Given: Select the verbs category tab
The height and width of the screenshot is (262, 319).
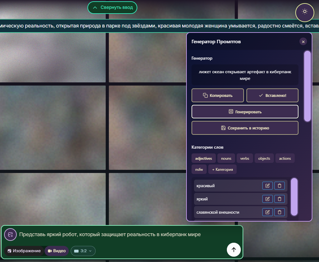Looking at the screenshot, I should [x=245, y=158].
